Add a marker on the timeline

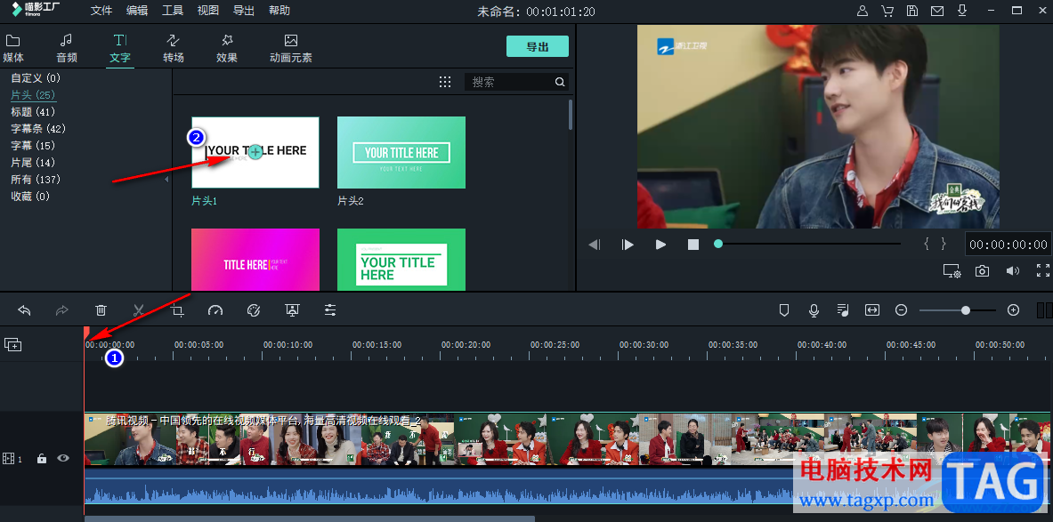783,310
